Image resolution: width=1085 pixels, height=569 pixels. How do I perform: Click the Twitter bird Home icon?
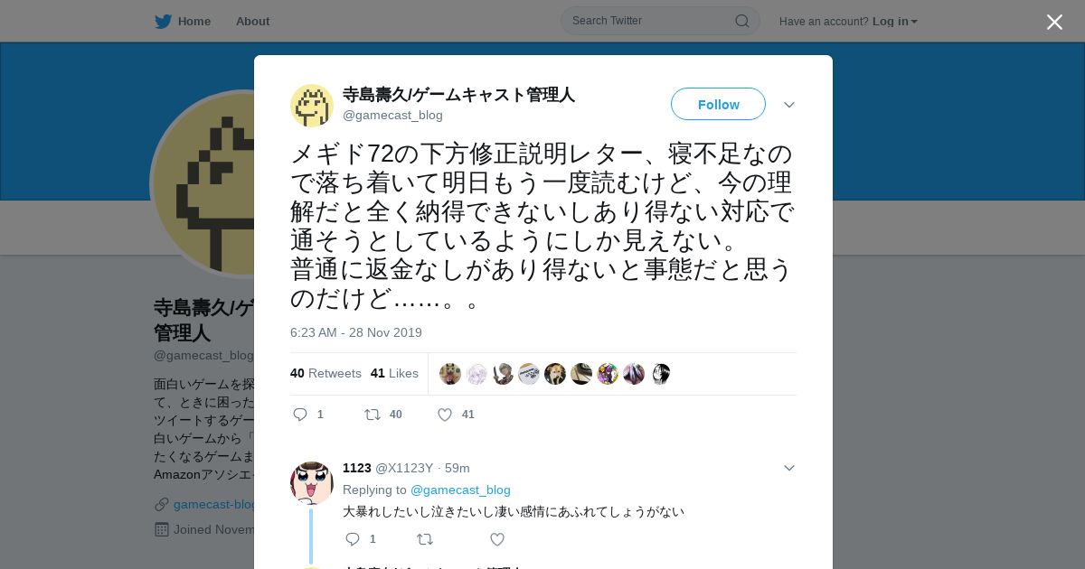[x=163, y=21]
